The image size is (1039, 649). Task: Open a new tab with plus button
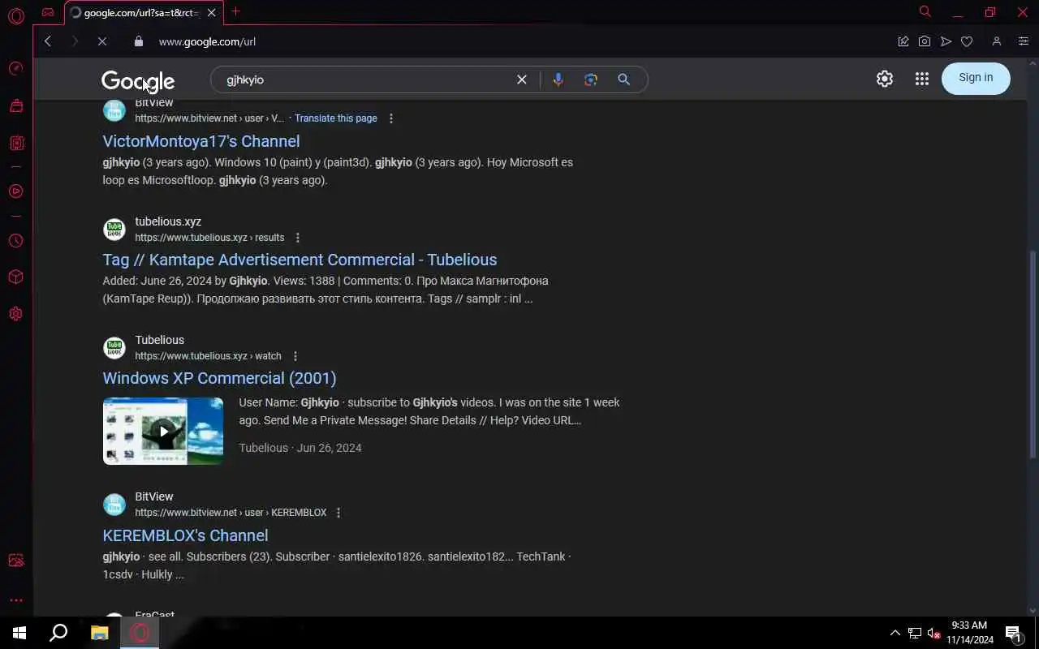235,11
